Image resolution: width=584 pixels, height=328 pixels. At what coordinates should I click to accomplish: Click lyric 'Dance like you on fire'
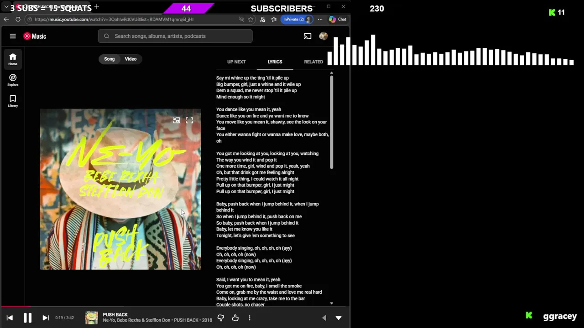[262, 116]
